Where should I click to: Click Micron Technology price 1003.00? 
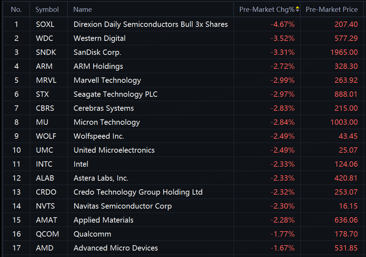tap(344, 122)
